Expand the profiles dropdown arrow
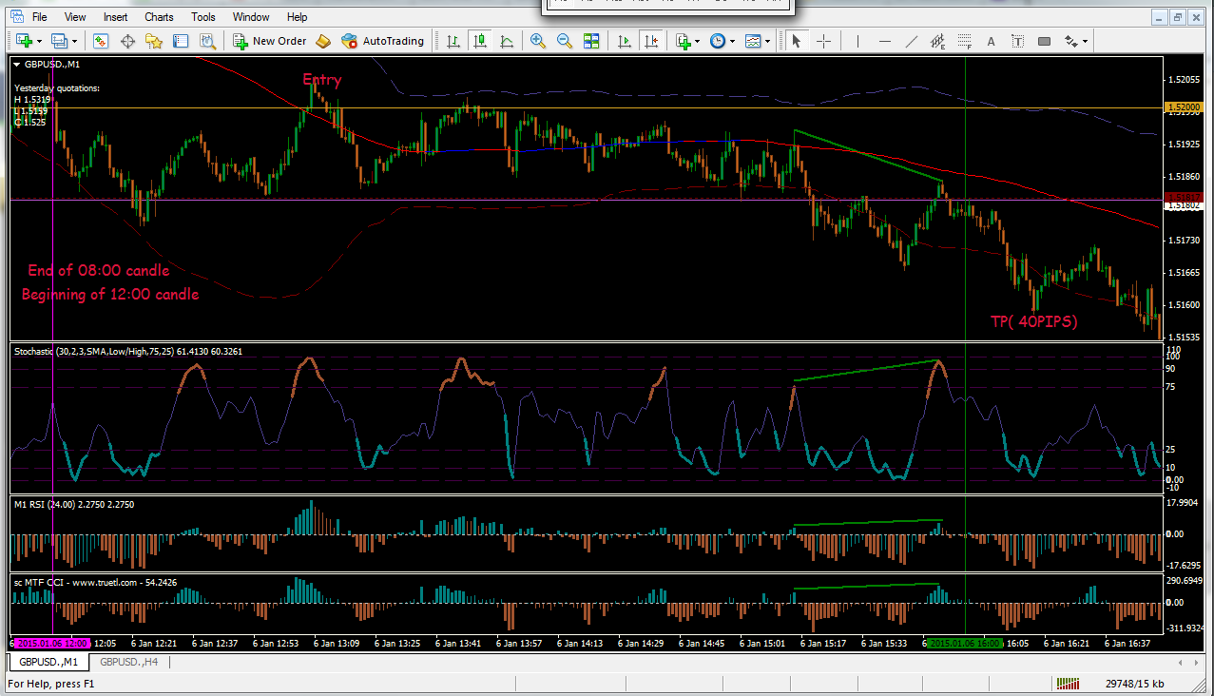The image size is (1214, 696). 74,41
